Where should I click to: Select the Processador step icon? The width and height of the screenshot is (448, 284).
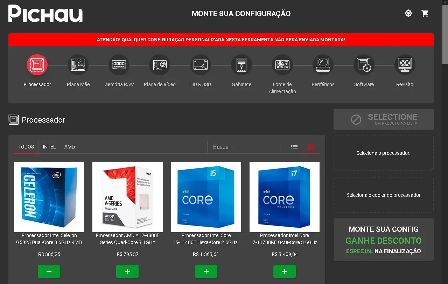click(x=37, y=65)
